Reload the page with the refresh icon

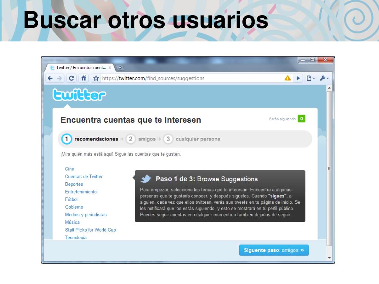point(71,78)
